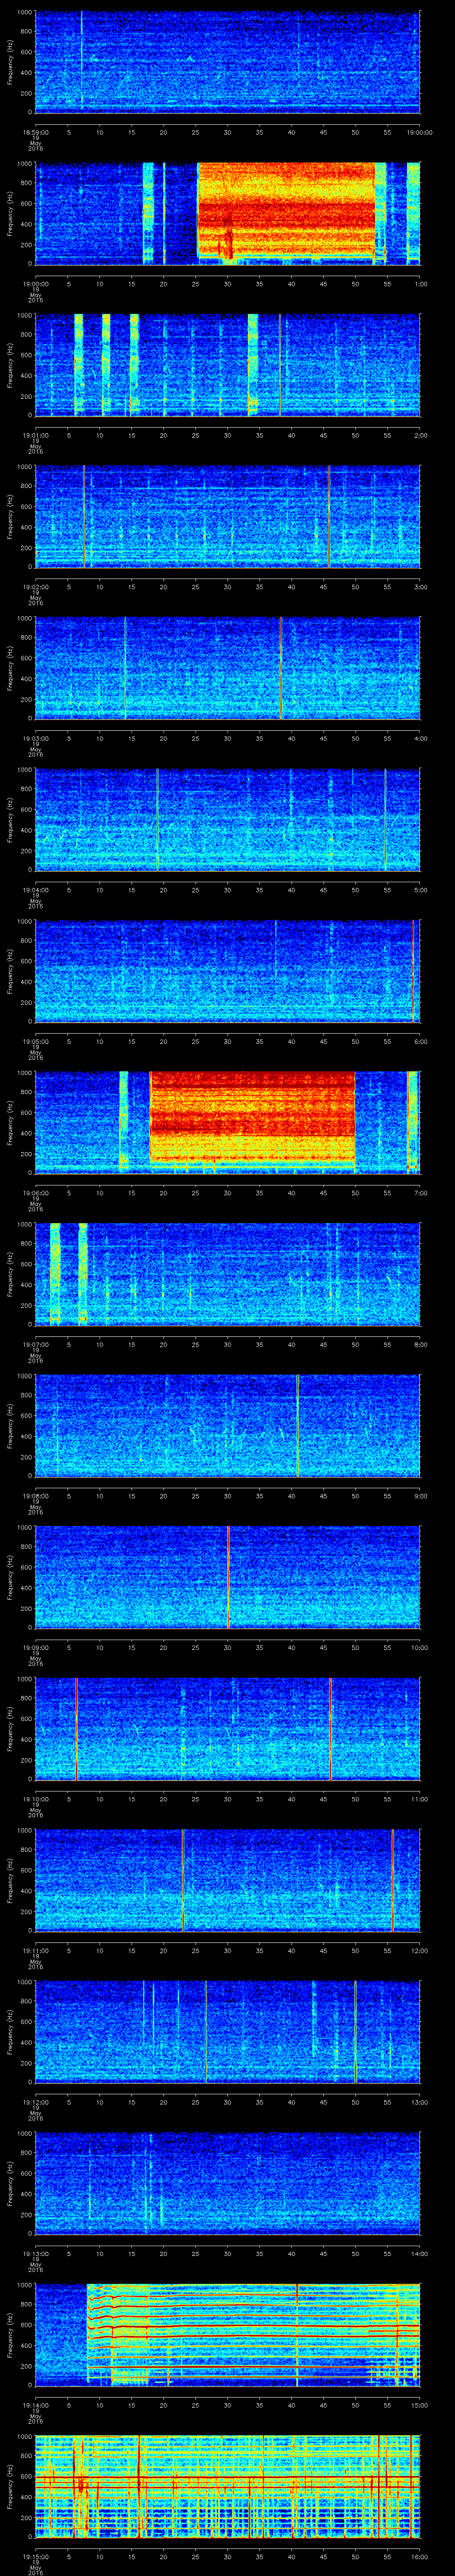Click the '19:01:00' time label

[35, 435]
